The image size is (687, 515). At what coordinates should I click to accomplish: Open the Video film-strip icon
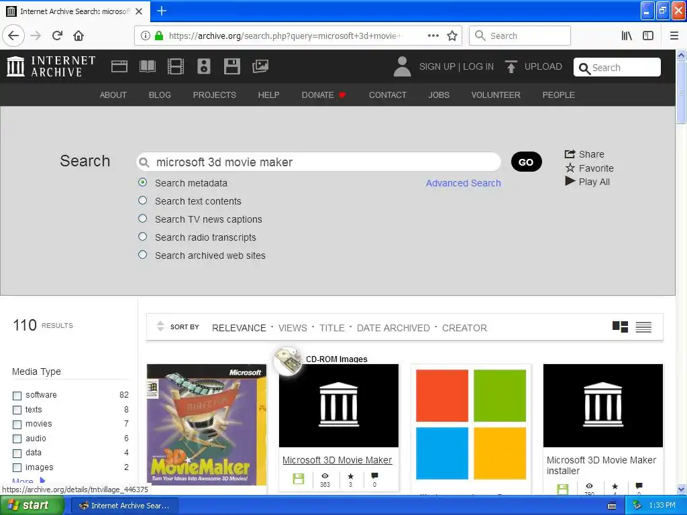(x=176, y=66)
